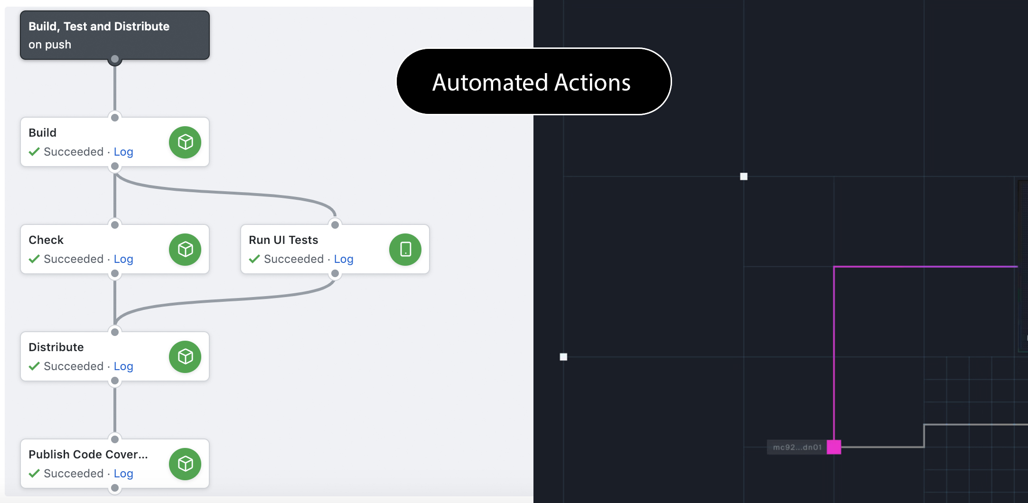The width and height of the screenshot is (1028, 503).
Task: Open the Publish Code Coverage log
Action: (123, 474)
